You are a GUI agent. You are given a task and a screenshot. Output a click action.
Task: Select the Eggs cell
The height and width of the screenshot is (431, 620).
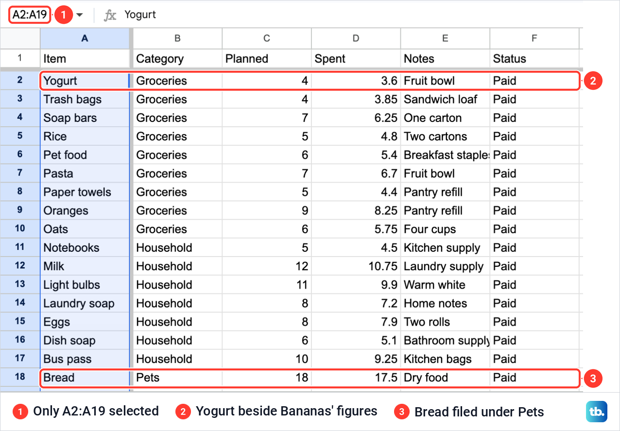85,322
